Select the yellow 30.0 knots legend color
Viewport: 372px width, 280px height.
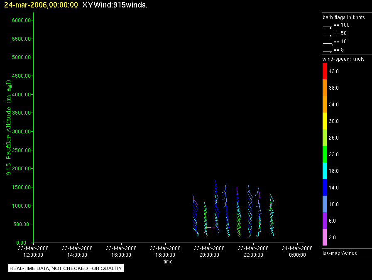[x=325, y=121]
